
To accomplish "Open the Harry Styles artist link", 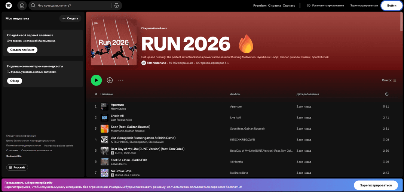I will click(118, 109).
